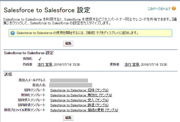Screen dimensions: 180x122
Task: Open the 受入 (サンプル) template link
Action: [x=79, y=100]
